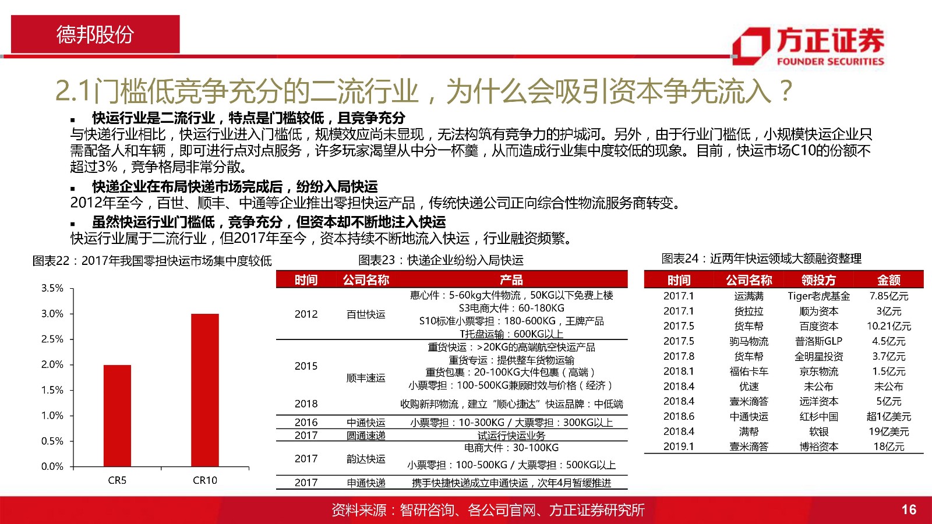Click the 2.0% y-axis label
932x524 pixels.
52,364
